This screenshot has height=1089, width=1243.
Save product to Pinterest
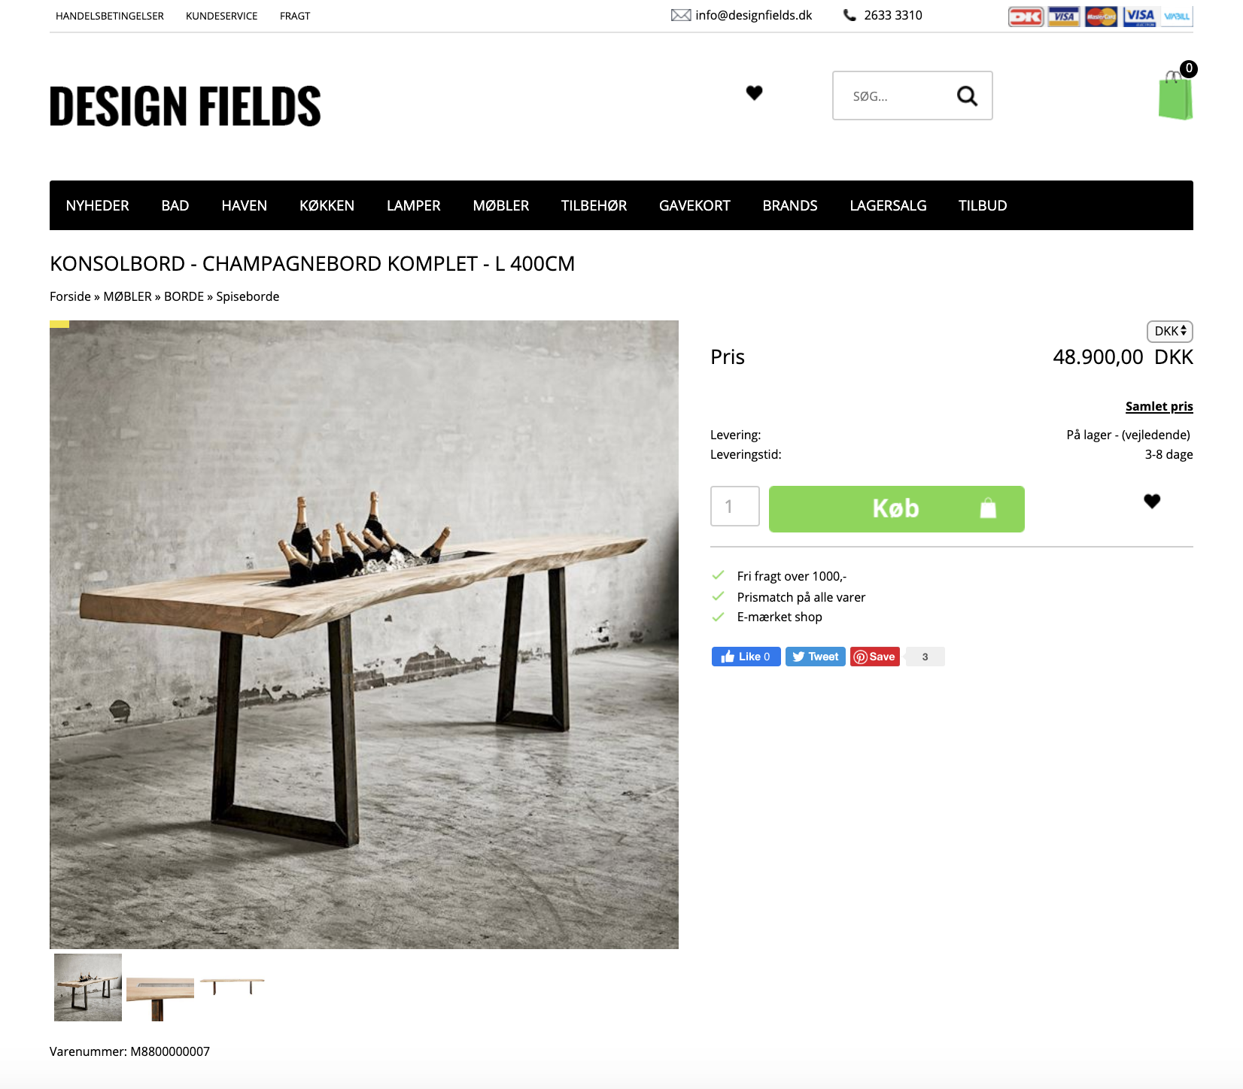[875, 657]
